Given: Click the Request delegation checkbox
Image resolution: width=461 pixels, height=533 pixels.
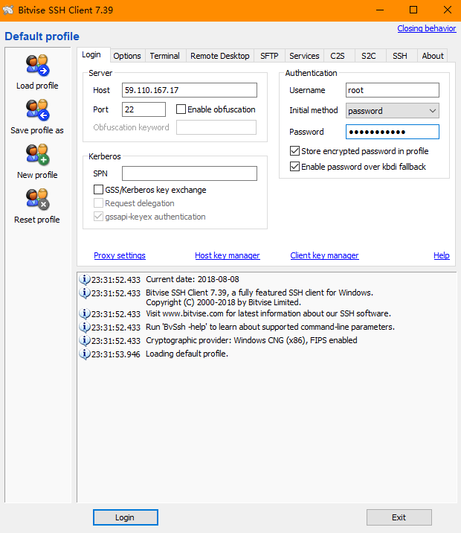Looking at the screenshot, I should (x=98, y=203).
